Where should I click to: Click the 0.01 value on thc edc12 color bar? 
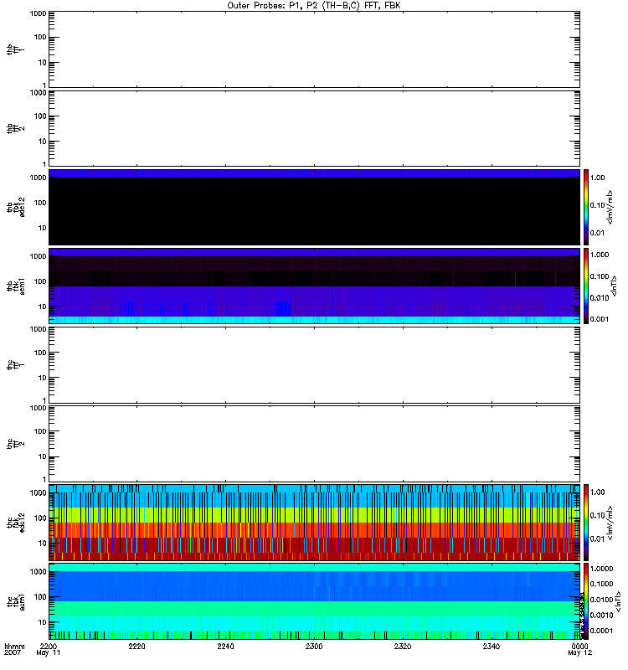tap(597, 539)
